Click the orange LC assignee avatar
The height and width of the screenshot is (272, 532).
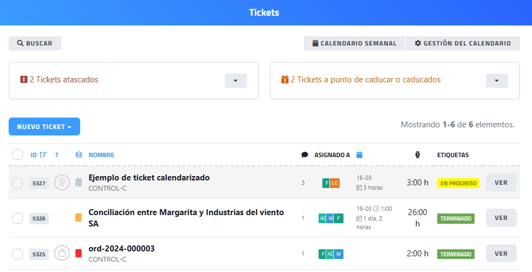(x=335, y=183)
